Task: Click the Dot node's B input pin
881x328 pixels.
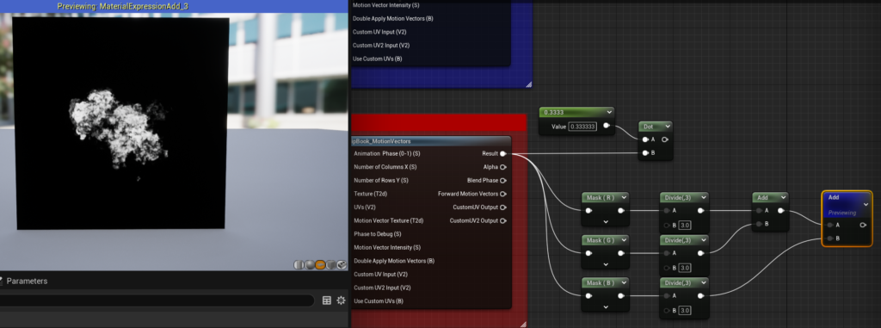Action: (645, 153)
